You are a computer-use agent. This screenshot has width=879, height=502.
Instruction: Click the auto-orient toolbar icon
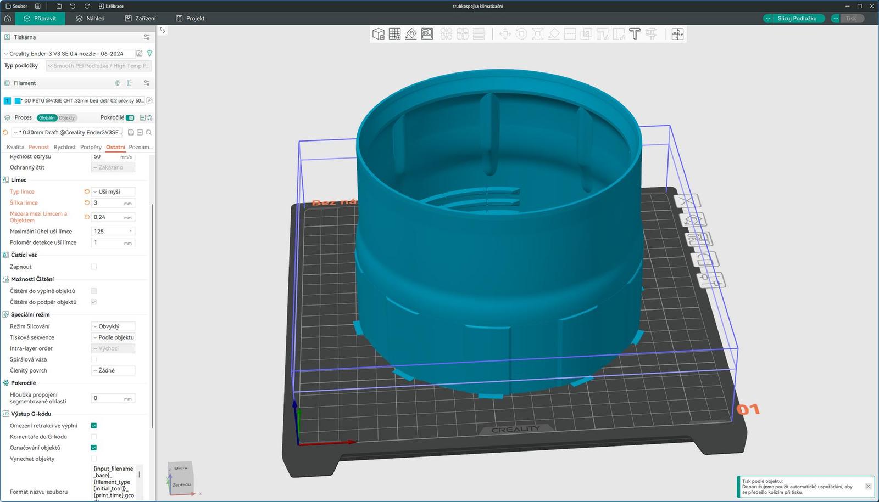[x=411, y=34]
